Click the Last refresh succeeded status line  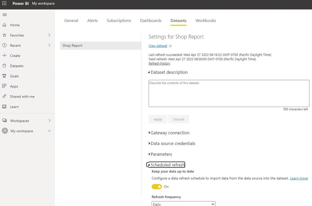[210, 55]
